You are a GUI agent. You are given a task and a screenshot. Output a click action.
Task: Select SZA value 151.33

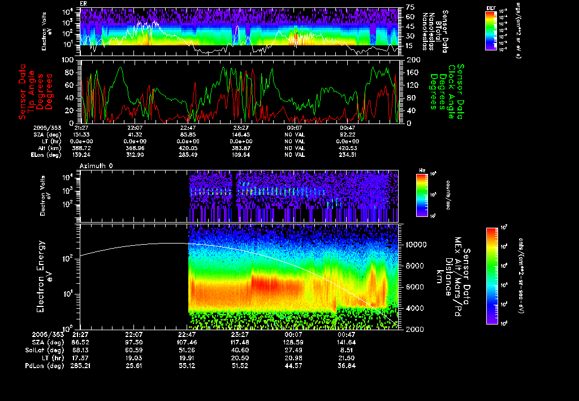[x=81, y=135]
